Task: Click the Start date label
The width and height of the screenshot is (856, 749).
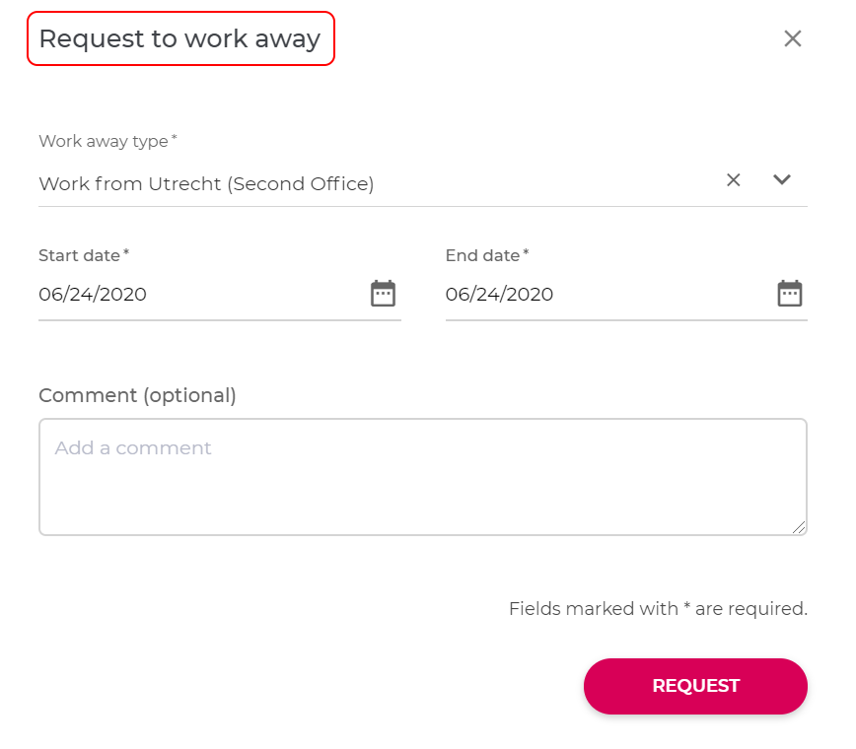Action: (x=84, y=255)
